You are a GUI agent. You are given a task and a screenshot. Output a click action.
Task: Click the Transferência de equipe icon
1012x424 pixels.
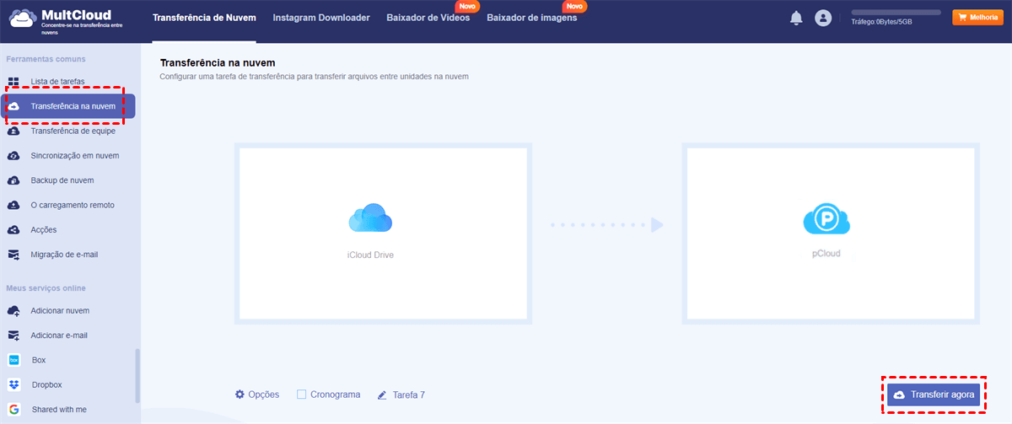13,131
